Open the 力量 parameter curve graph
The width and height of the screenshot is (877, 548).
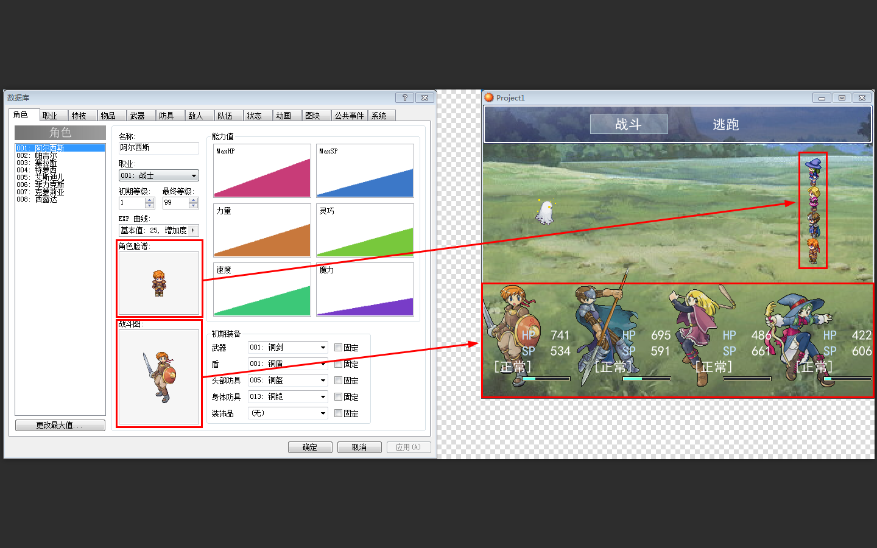pos(262,230)
